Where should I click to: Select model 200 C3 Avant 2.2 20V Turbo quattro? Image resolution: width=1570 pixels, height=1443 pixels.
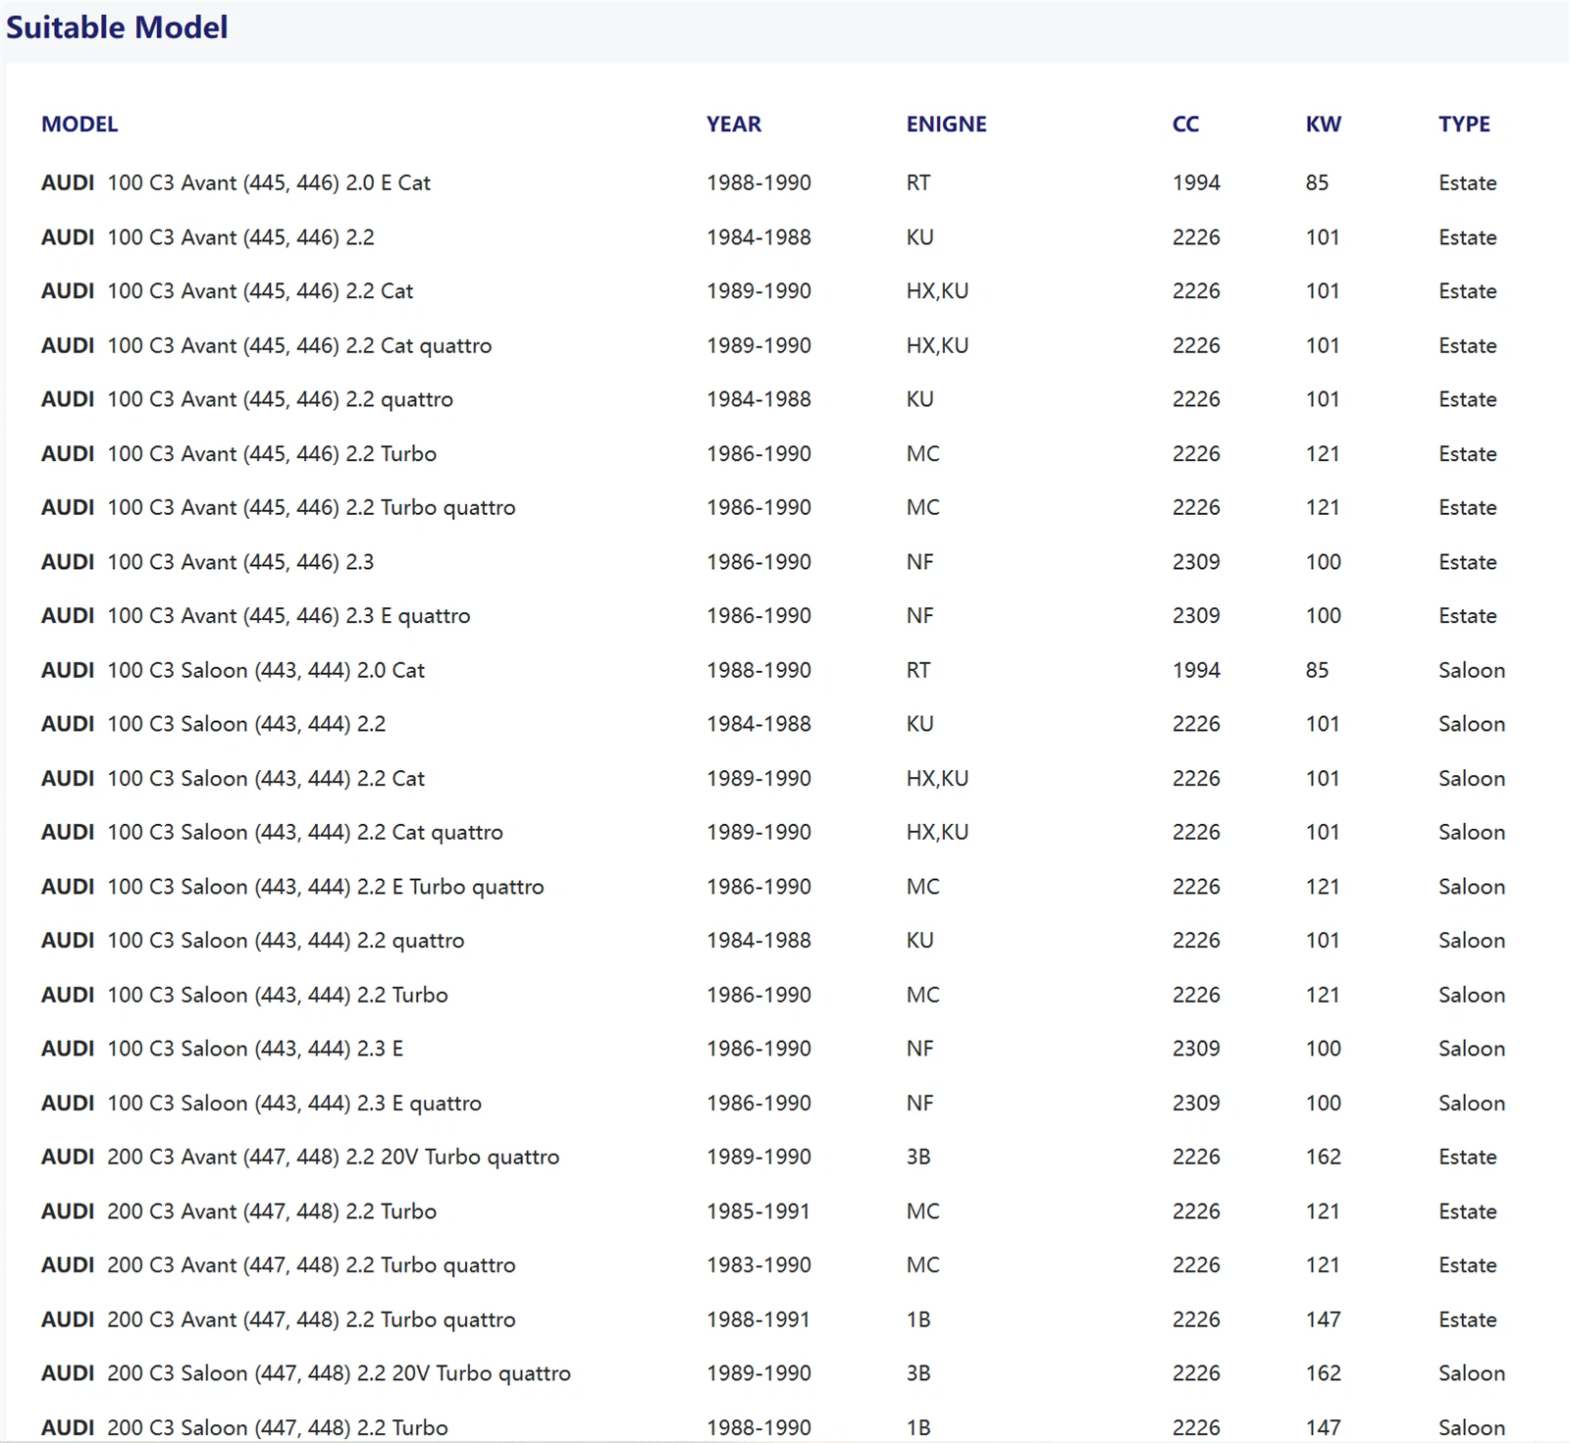tap(300, 1157)
